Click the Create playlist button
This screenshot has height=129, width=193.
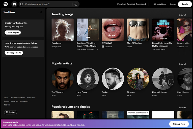coord(13,32)
